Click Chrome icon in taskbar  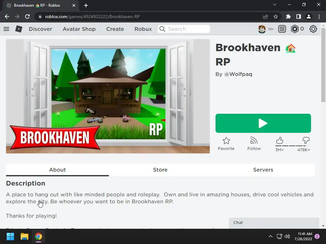coord(39,236)
